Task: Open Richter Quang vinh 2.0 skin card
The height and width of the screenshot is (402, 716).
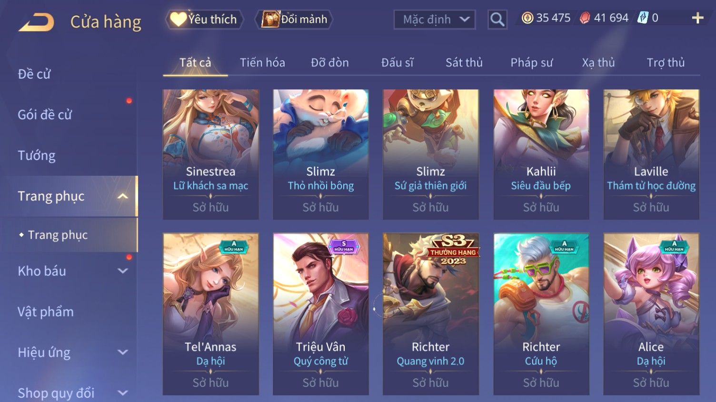Action: coord(430,314)
